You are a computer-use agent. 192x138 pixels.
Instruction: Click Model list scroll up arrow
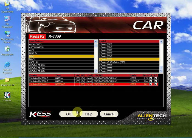[x=161, y=41]
